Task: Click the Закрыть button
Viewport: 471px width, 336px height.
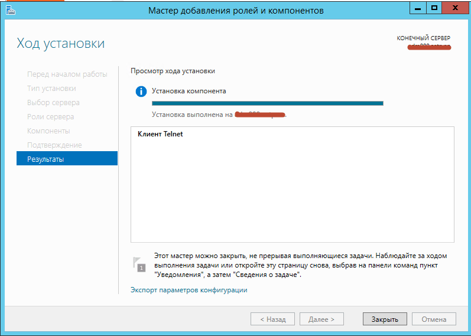Action: click(385, 319)
